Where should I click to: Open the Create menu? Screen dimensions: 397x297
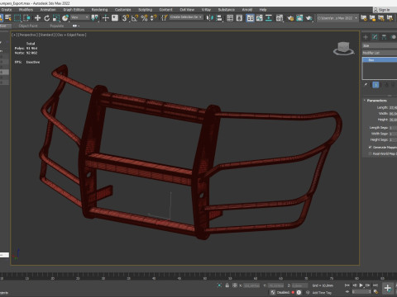[x=7, y=10]
